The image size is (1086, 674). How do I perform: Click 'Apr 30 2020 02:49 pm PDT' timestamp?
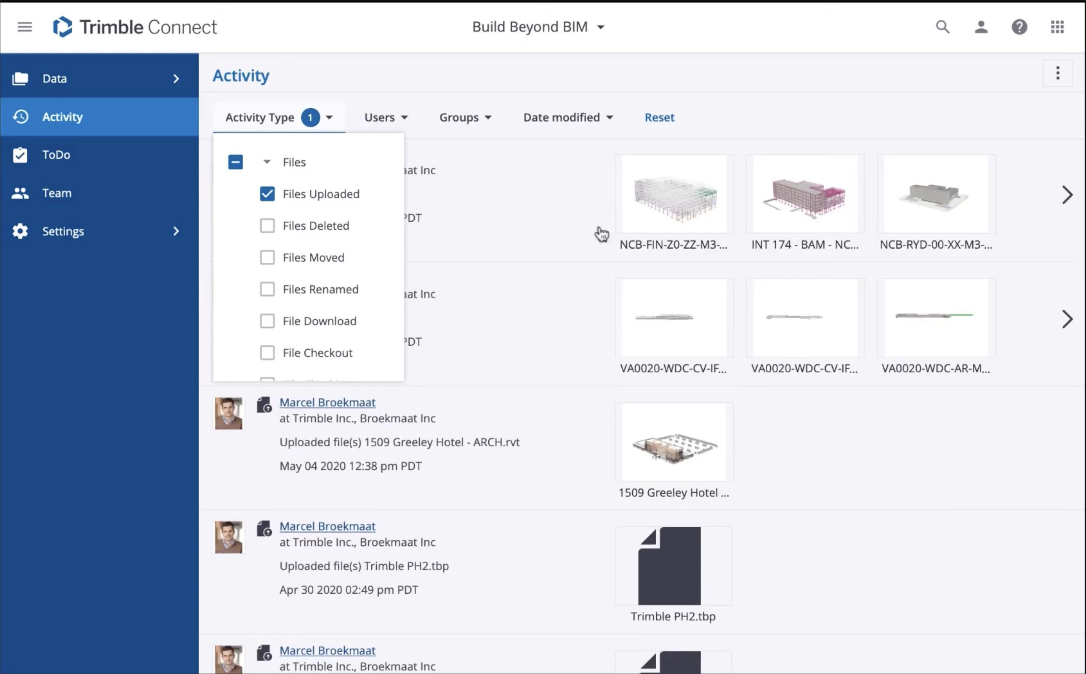coord(349,590)
